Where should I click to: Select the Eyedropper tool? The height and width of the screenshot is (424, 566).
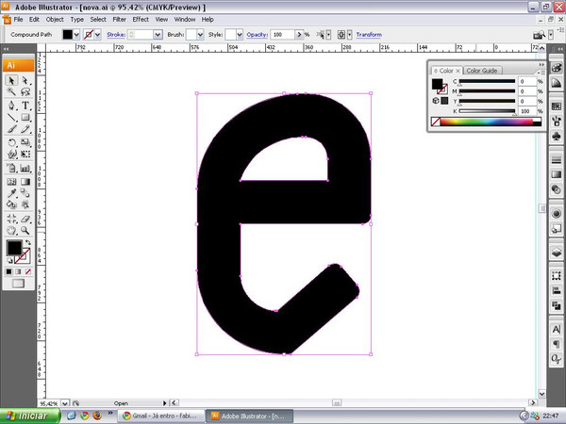coord(11,192)
